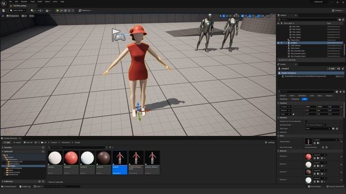Screen dimensions: 346x194
Task: Select the first white material sphere asset
Action: pyautogui.click(x=55, y=163)
